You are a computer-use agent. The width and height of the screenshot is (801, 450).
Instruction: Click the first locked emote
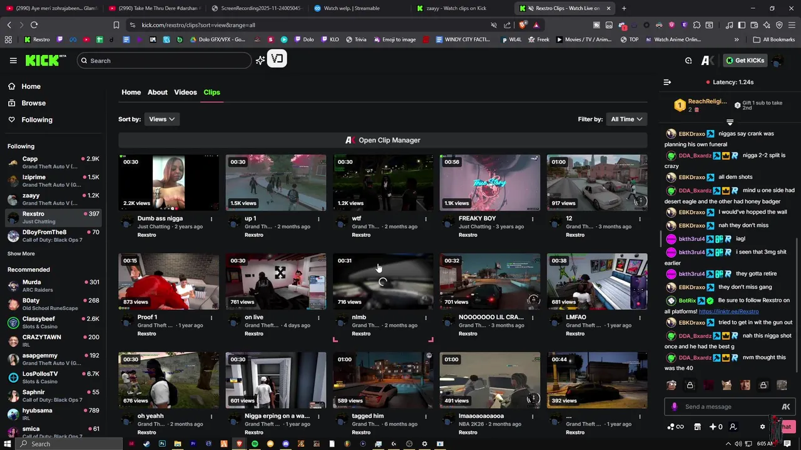click(690, 385)
